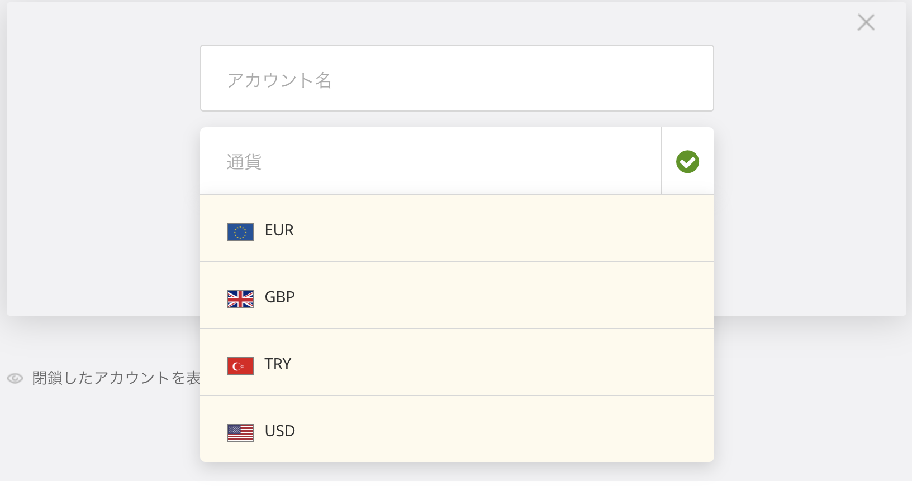
Task: Click the アカウント名 placeholder text
Action: (279, 80)
